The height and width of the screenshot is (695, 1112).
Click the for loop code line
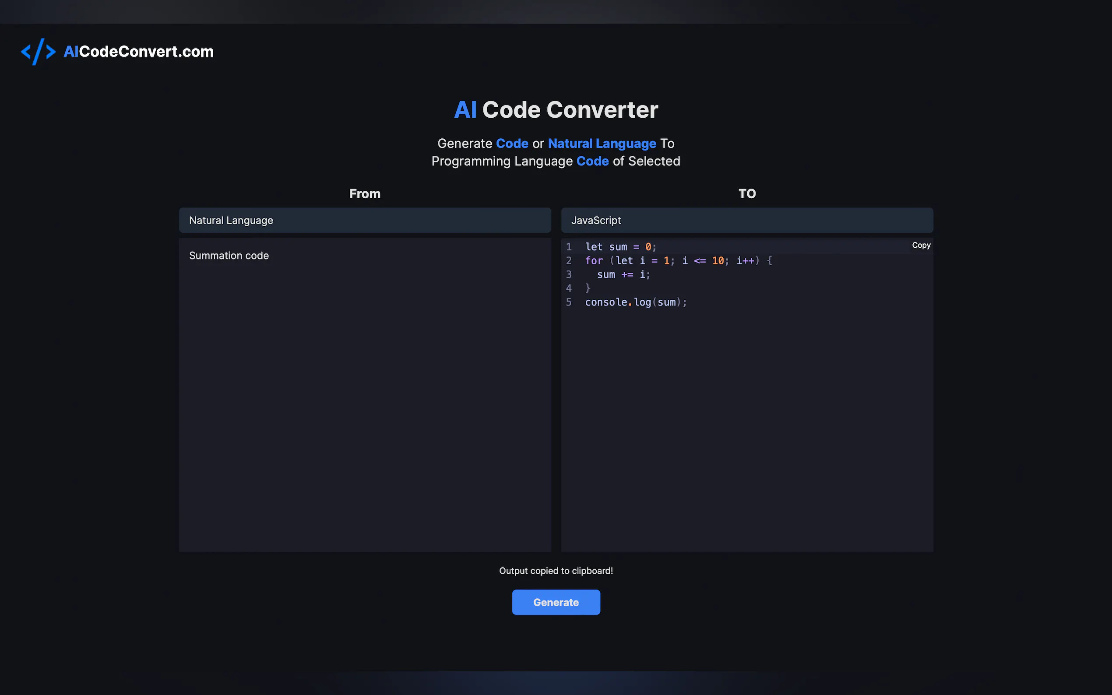678,261
